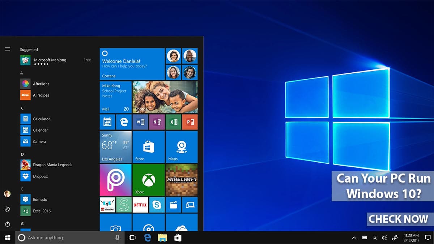Show hidden system tray icons
Image resolution: width=434 pixels, height=244 pixels.
click(354, 237)
